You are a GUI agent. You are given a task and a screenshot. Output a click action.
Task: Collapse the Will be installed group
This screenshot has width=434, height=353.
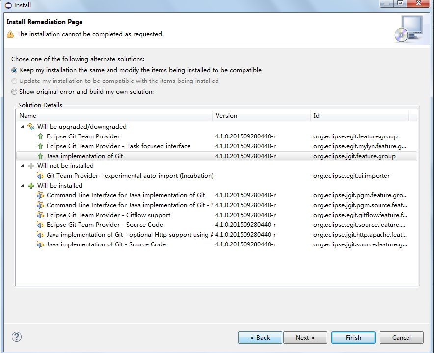coord(23,186)
